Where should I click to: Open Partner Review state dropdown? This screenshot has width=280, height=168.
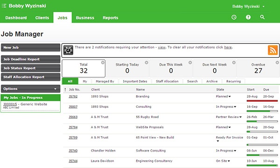(x=240, y=117)
